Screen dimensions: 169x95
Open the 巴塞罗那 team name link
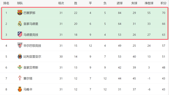pos(29,13)
